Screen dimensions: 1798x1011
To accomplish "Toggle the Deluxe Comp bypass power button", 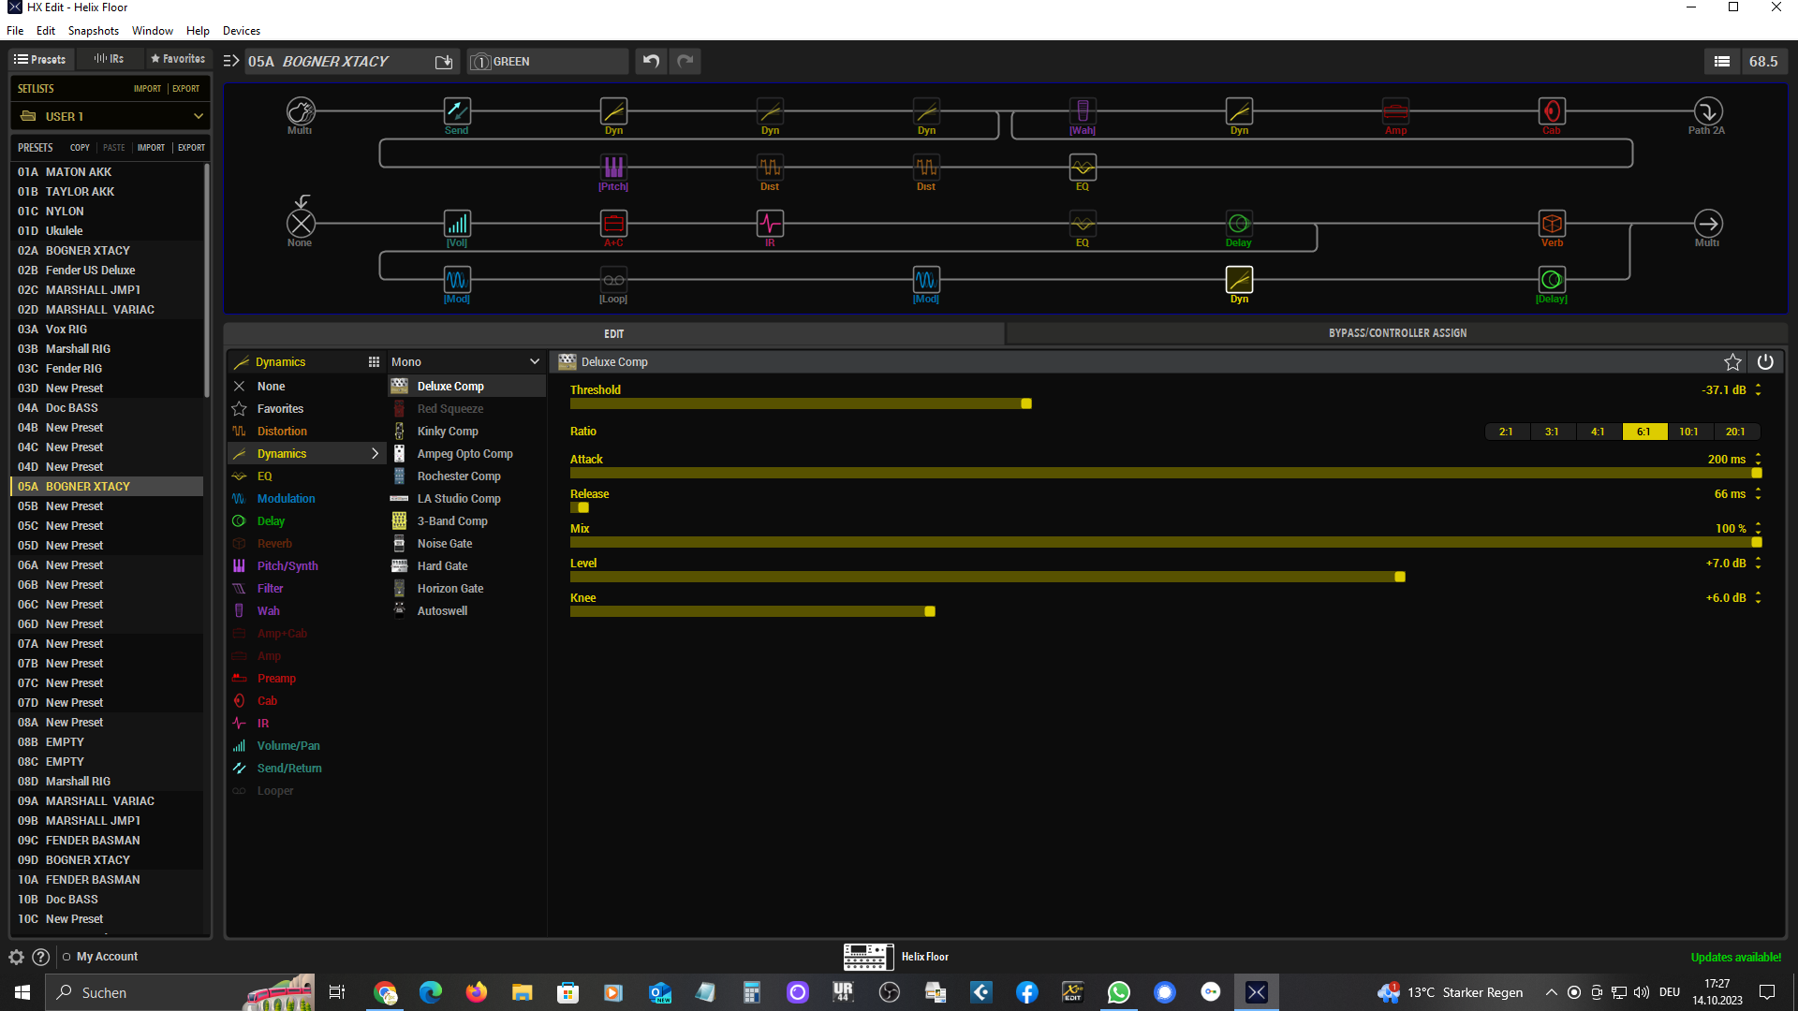I will point(1765,362).
